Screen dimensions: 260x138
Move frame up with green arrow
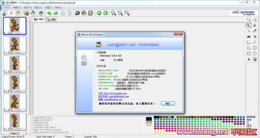[x=99, y=13]
